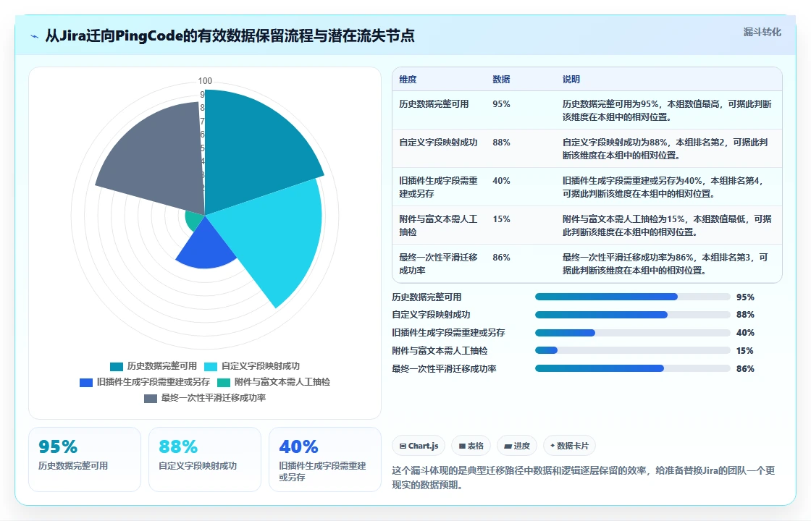The width and height of the screenshot is (811, 521).
Task: Click progress percentage 95%
Action: tap(745, 297)
